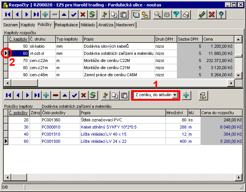Click the blue help question mark icon
Viewport: 246px width, 192px height.
point(222,15)
